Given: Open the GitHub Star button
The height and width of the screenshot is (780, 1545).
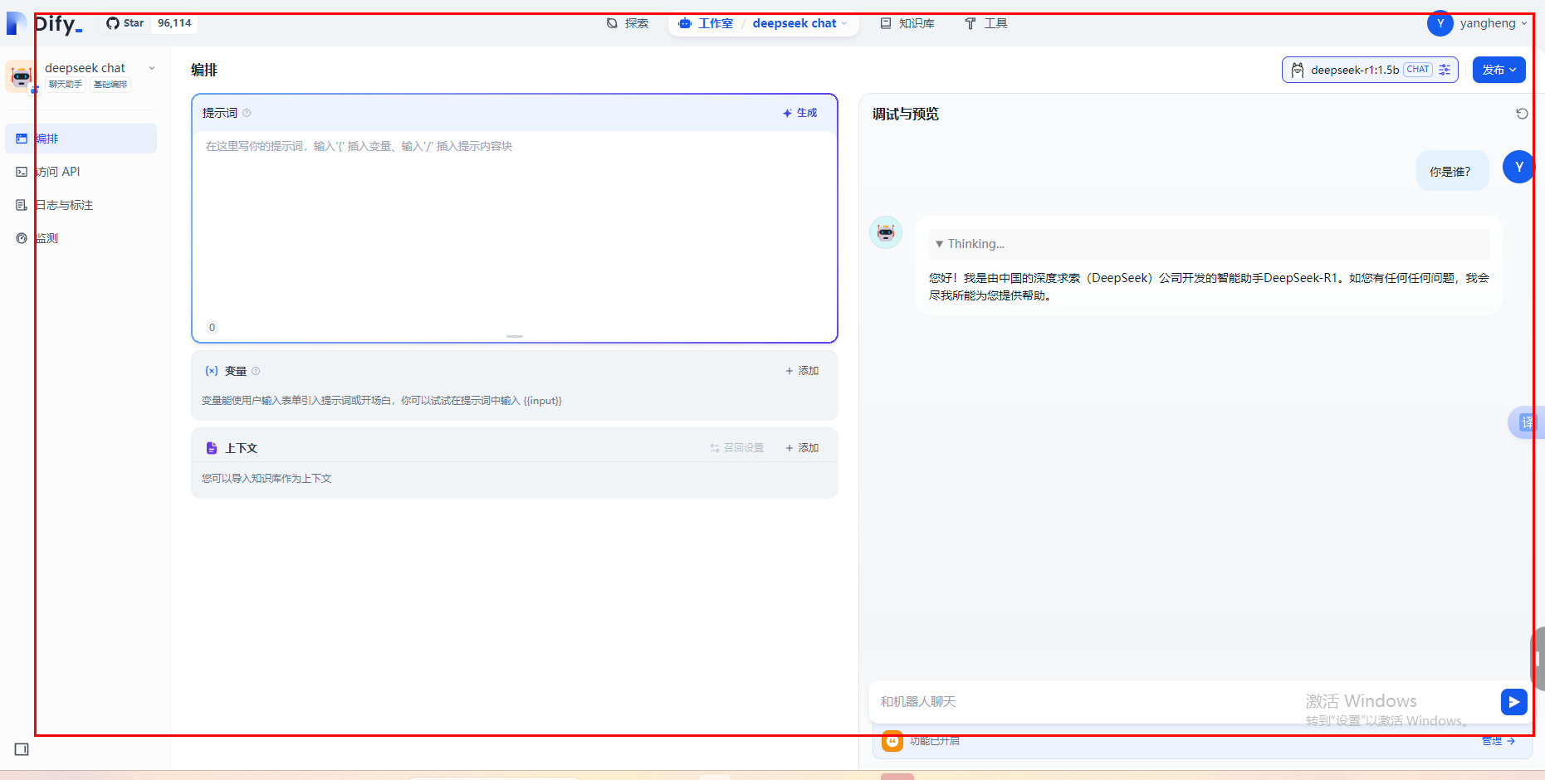Looking at the screenshot, I should (x=125, y=23).
